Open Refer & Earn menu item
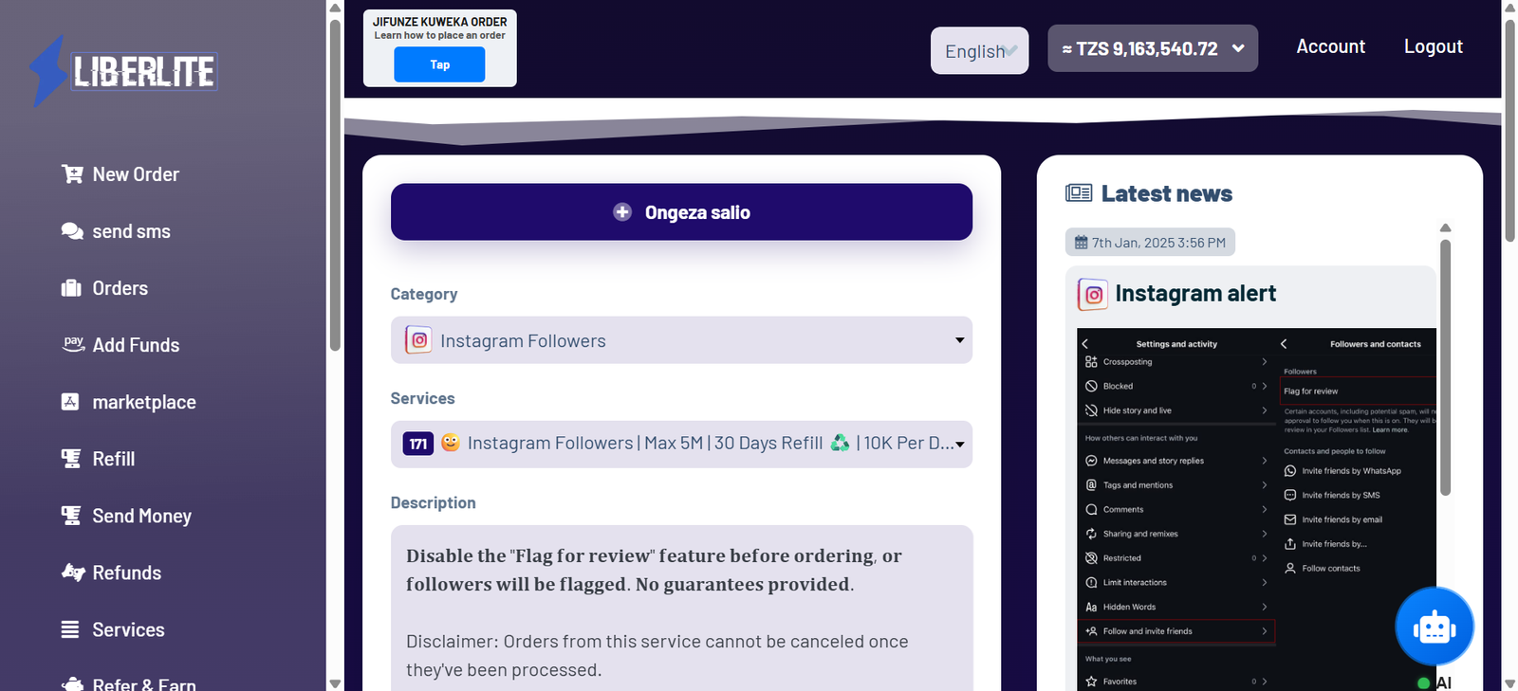 143,683
